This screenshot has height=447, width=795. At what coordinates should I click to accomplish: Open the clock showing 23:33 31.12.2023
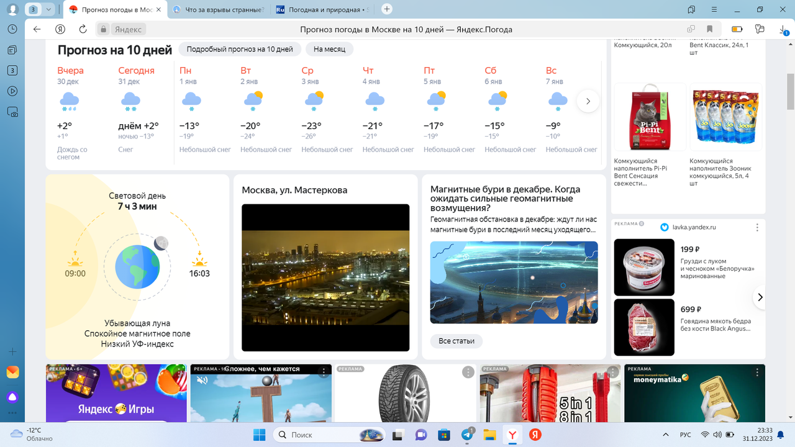pyautogui.click(x=757, y=435)
